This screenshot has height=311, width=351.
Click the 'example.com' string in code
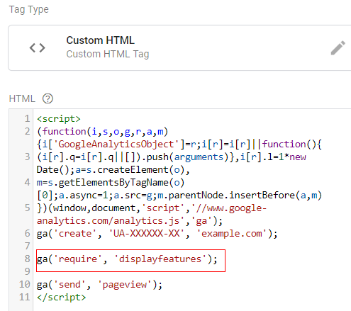coord(232,234)
